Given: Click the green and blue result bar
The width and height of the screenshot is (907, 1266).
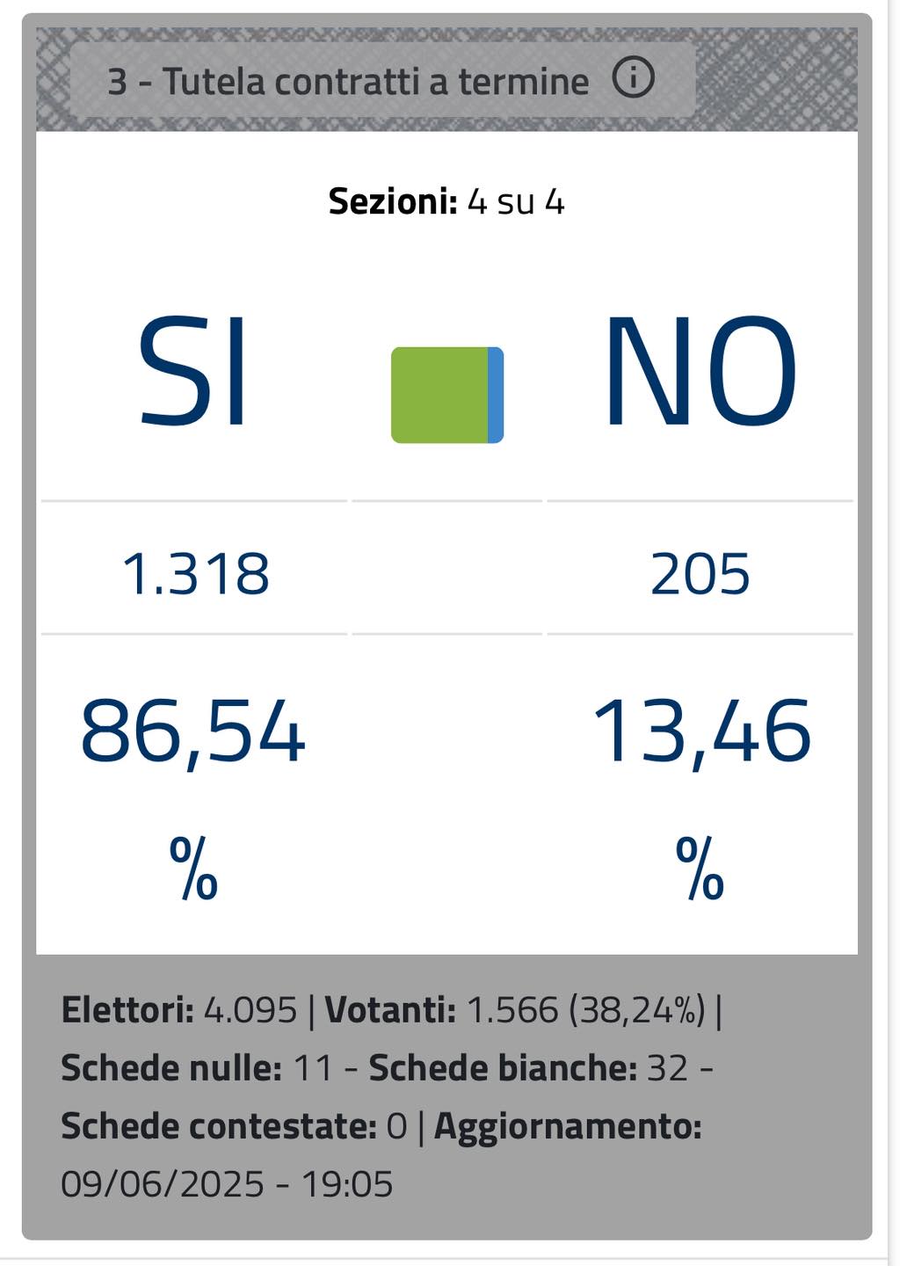Looking at the screenshot, I should point(447,395).
